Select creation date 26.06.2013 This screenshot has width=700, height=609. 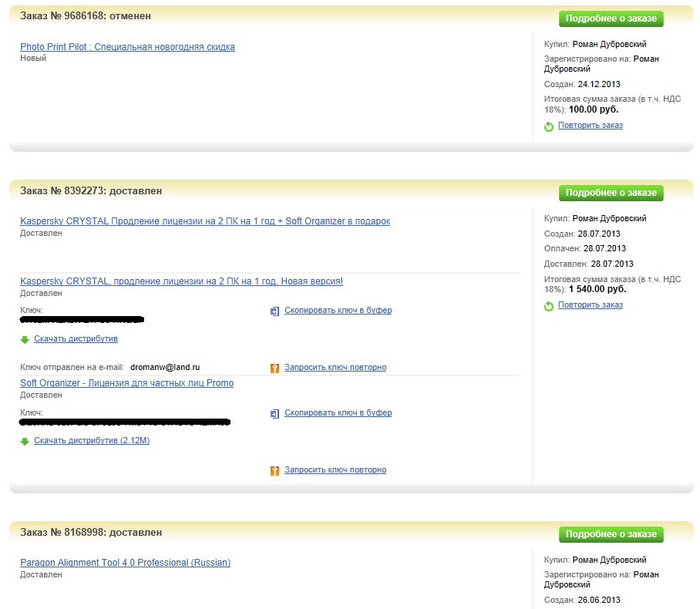coord(599,600)
